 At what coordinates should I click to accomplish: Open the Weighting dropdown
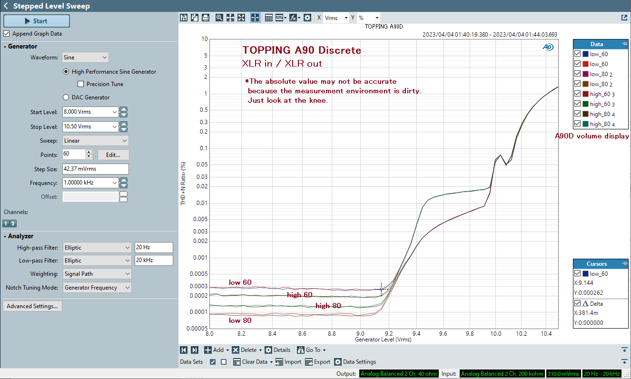click(97, 274)
